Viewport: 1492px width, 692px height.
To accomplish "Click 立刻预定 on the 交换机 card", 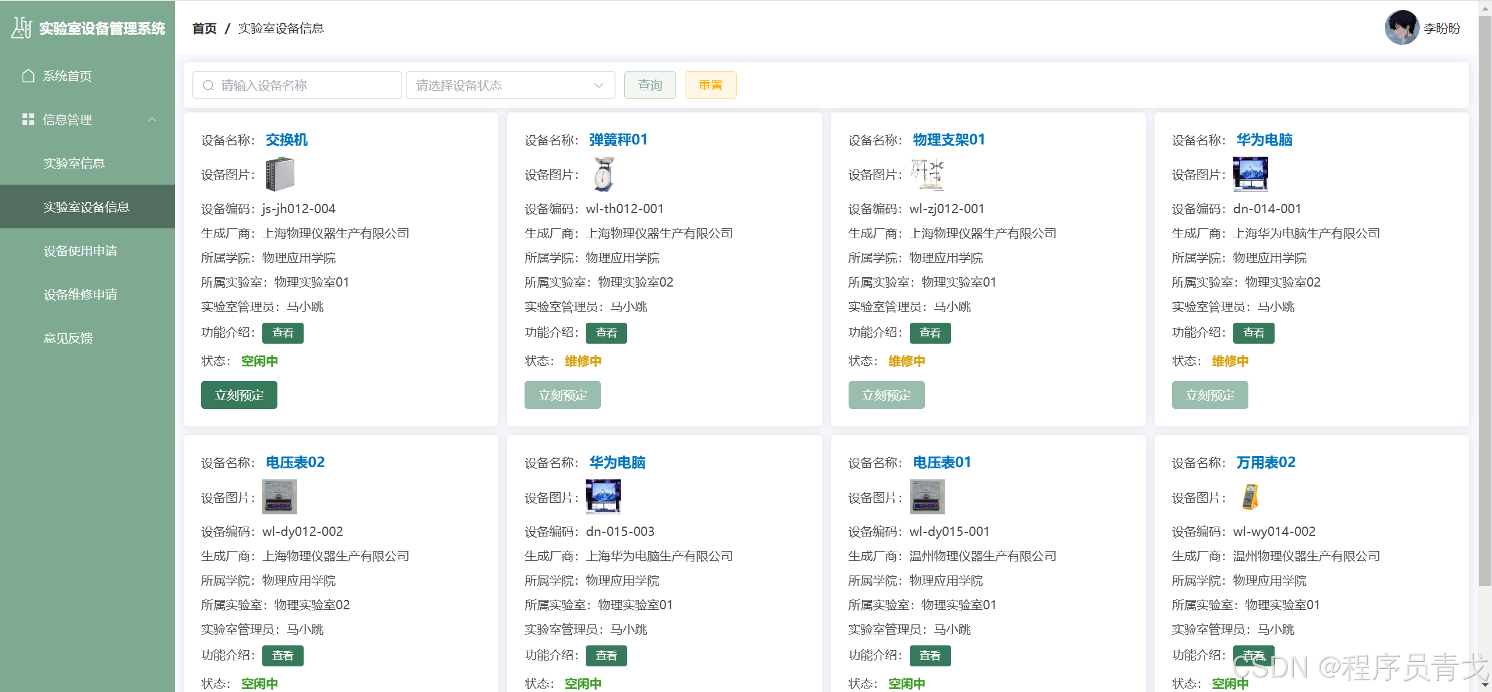I will 239,394.
